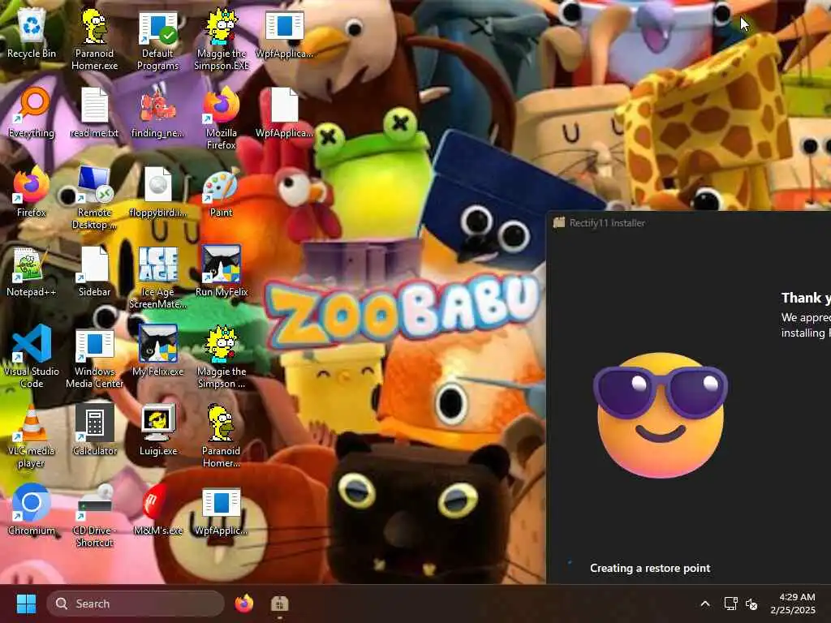Image resolution: width=831 pixels, height=623 pixels.
Task: Select the Paranoid Homer icon below Maggie
Action: pos(221,436)
